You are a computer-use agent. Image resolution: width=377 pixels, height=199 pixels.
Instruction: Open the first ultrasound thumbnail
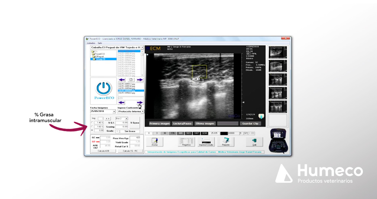(x=277, y=52)
